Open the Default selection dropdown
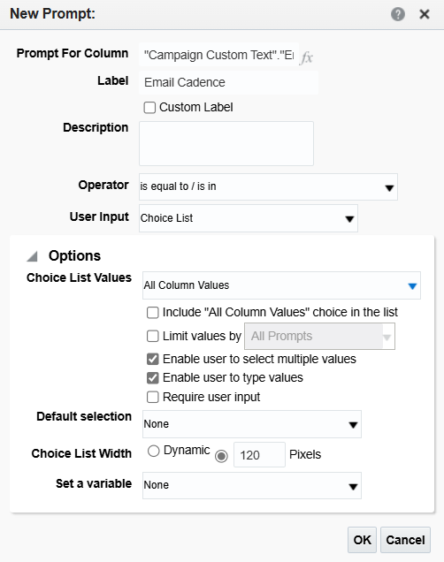This screenshot has width=444, height=562. (x=252, y=424)
